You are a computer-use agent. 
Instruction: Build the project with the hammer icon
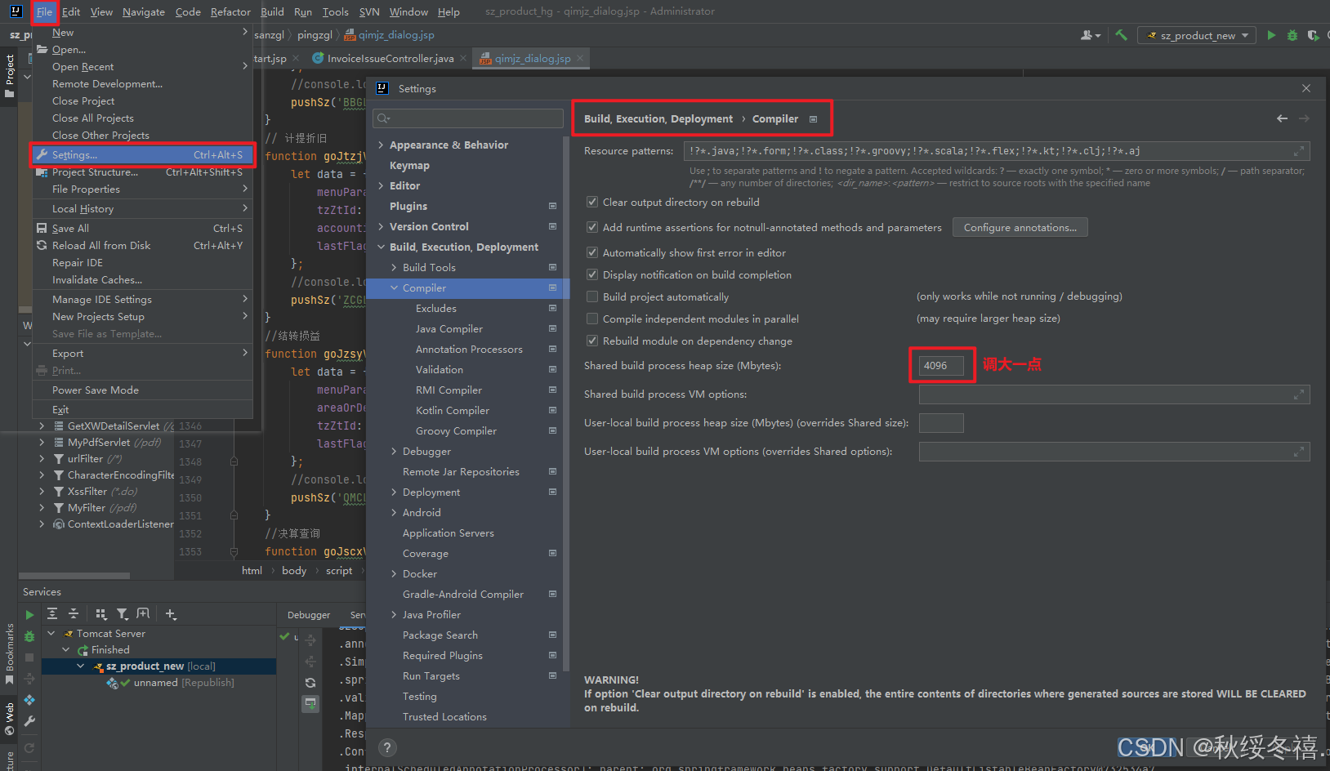pyautogui.click(x=1121, y=34)
